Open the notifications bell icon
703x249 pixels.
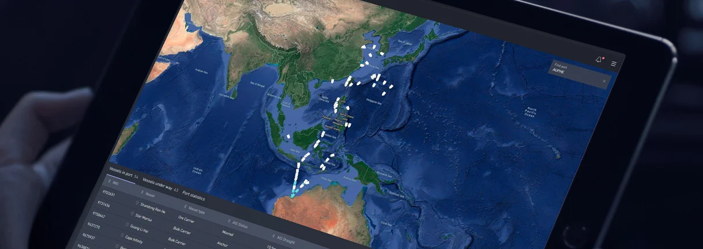tap(599, 59)
